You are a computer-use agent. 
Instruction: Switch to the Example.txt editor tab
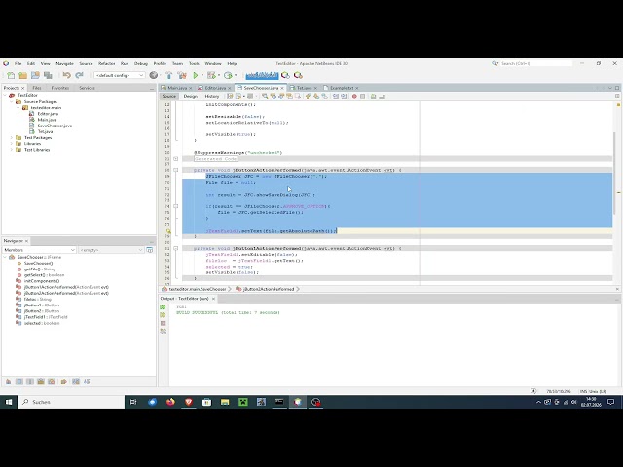(x=342, y=88)
